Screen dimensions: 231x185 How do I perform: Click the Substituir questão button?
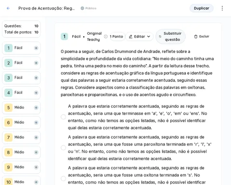pos(170,37)
